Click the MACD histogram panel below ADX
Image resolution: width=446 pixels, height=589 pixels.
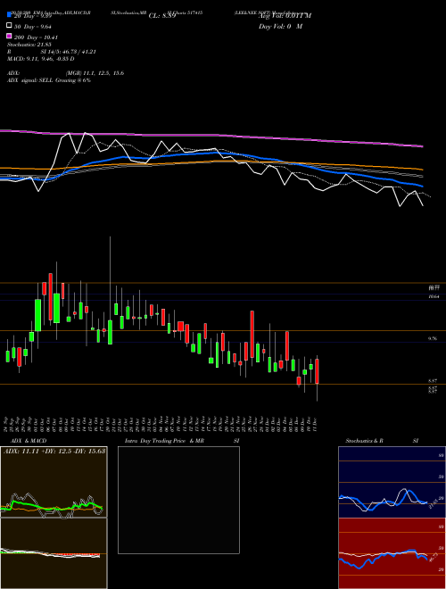tap(54, 553)
